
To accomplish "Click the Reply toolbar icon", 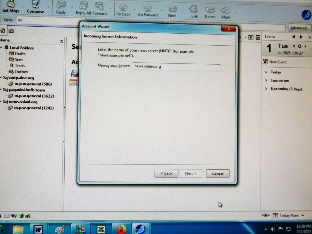I will 61,8.
